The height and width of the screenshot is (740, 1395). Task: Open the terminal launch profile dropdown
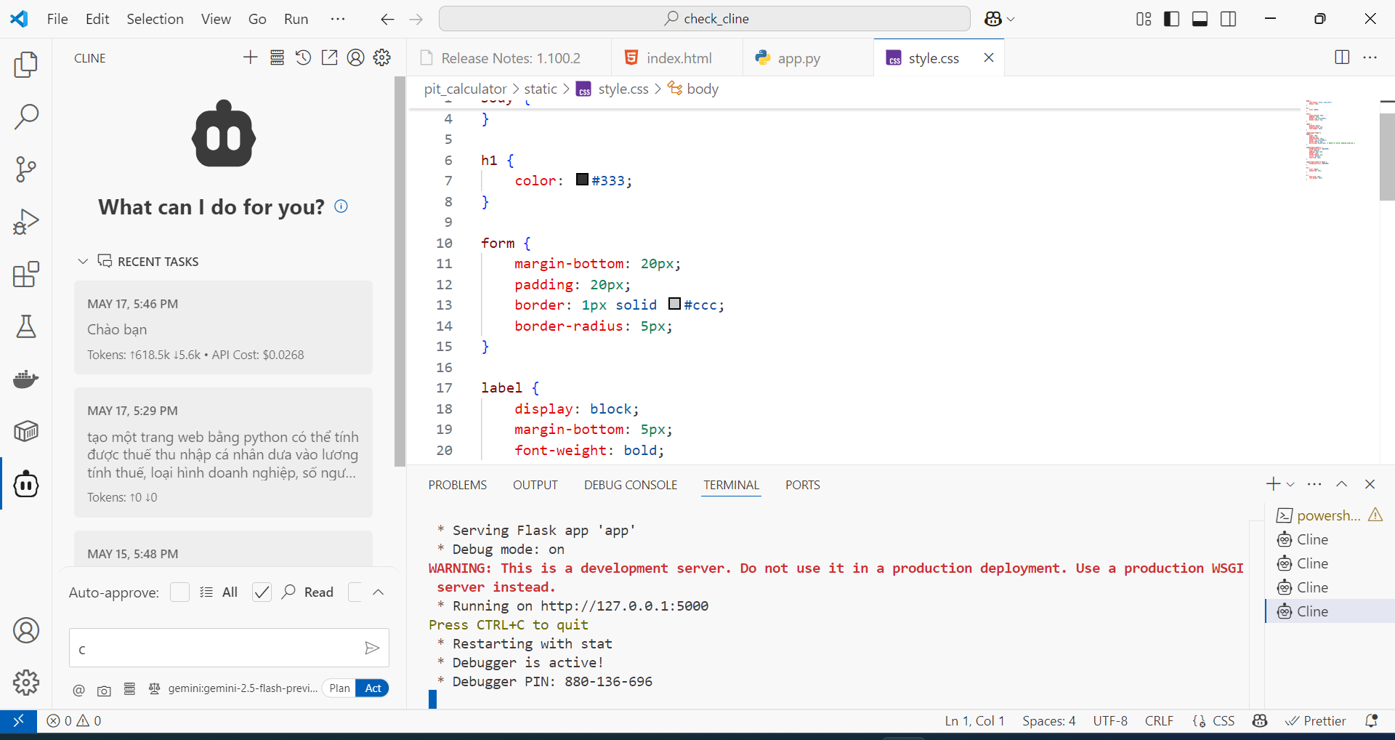click(1290, 484)
